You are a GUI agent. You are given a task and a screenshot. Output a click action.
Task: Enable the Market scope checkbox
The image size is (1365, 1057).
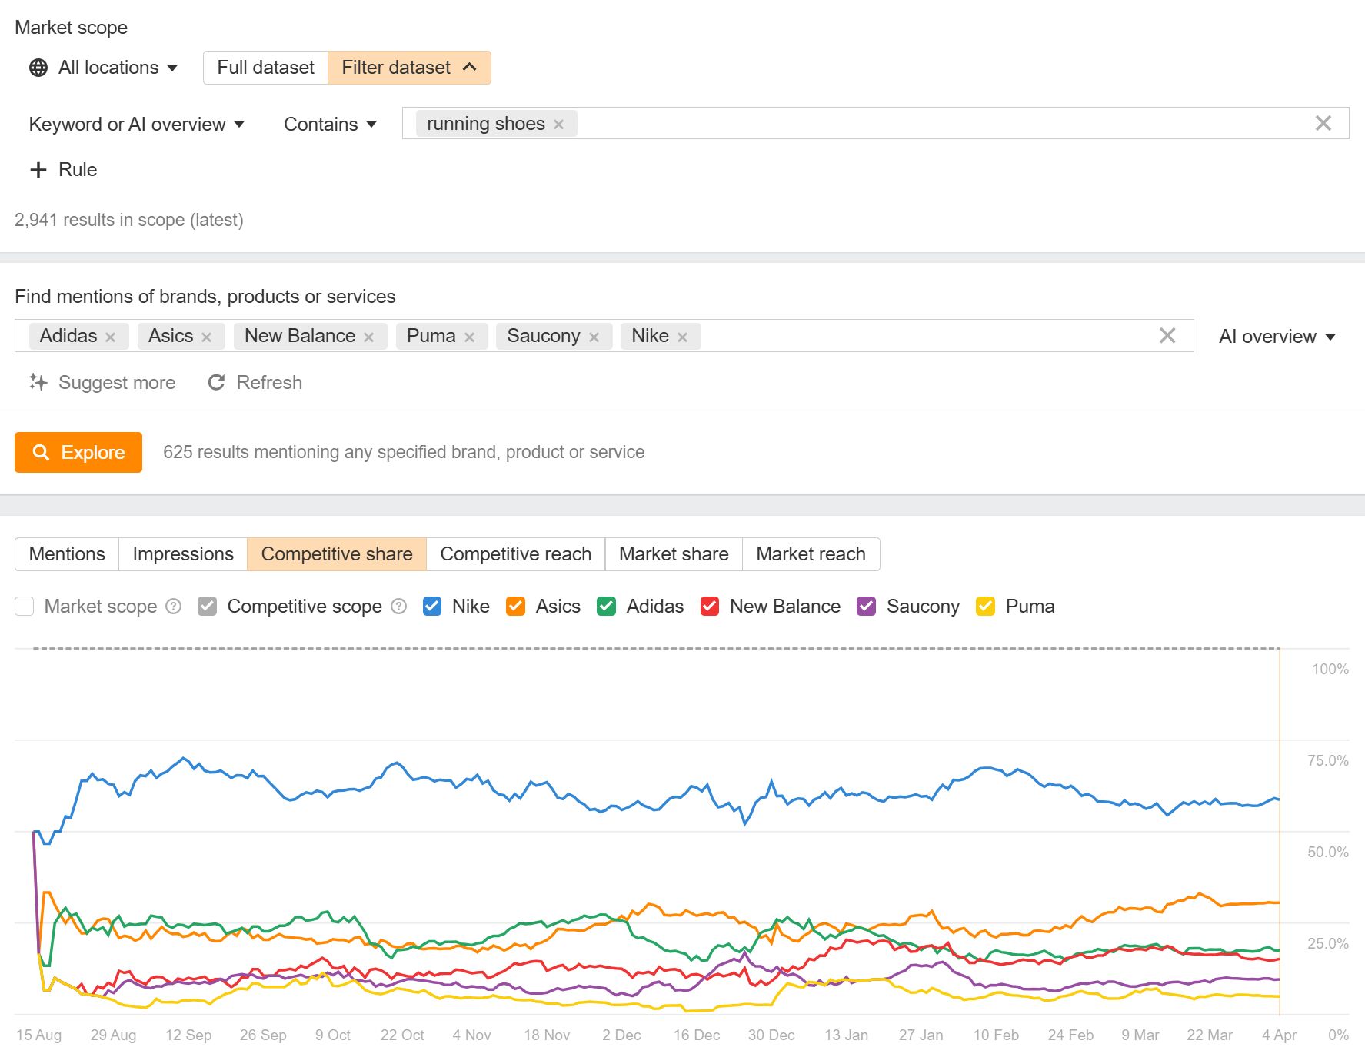pos(25,607)
